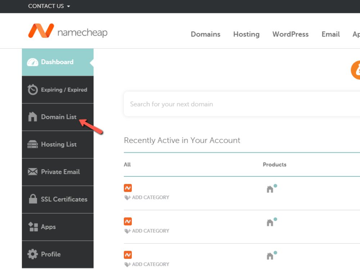Click the domain search input field
The image size is (360, 270).
tap(242, 104)
